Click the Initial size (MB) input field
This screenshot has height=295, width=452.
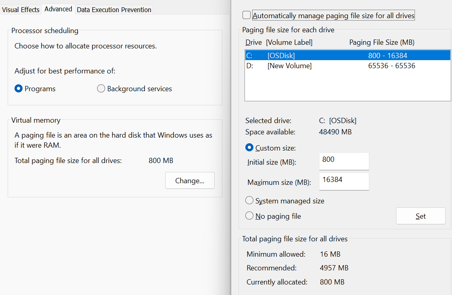344,161
